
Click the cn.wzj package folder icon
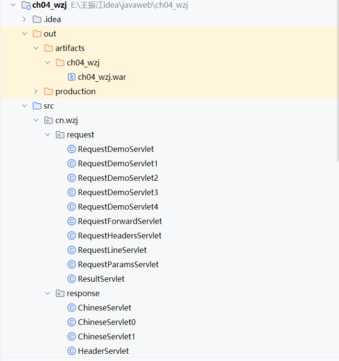point(49,120)
